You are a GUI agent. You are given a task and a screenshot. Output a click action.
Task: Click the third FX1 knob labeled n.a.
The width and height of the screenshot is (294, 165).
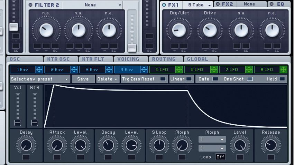[x=241, y=30]
